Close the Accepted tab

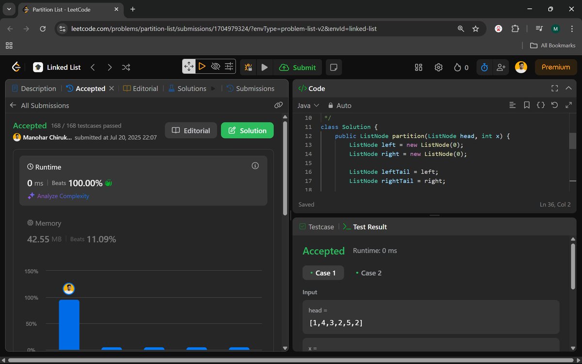112,88
